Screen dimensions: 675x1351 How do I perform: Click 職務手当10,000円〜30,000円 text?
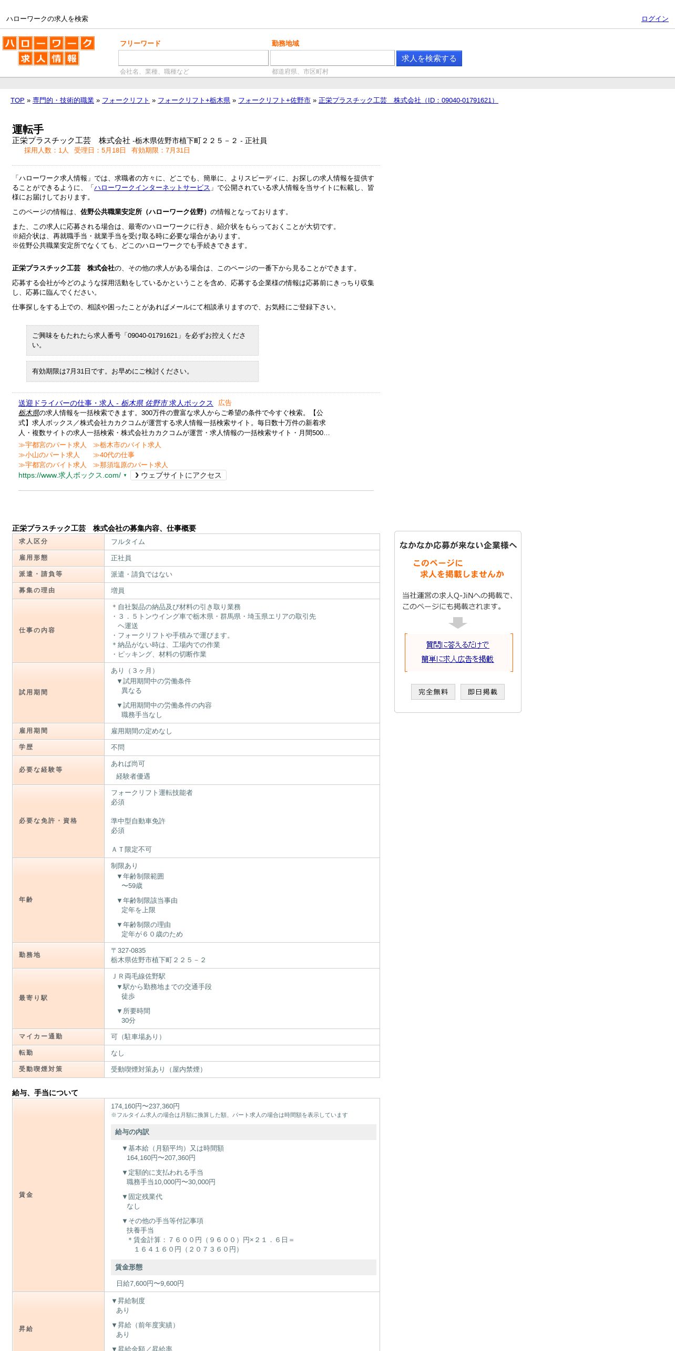171,1182
